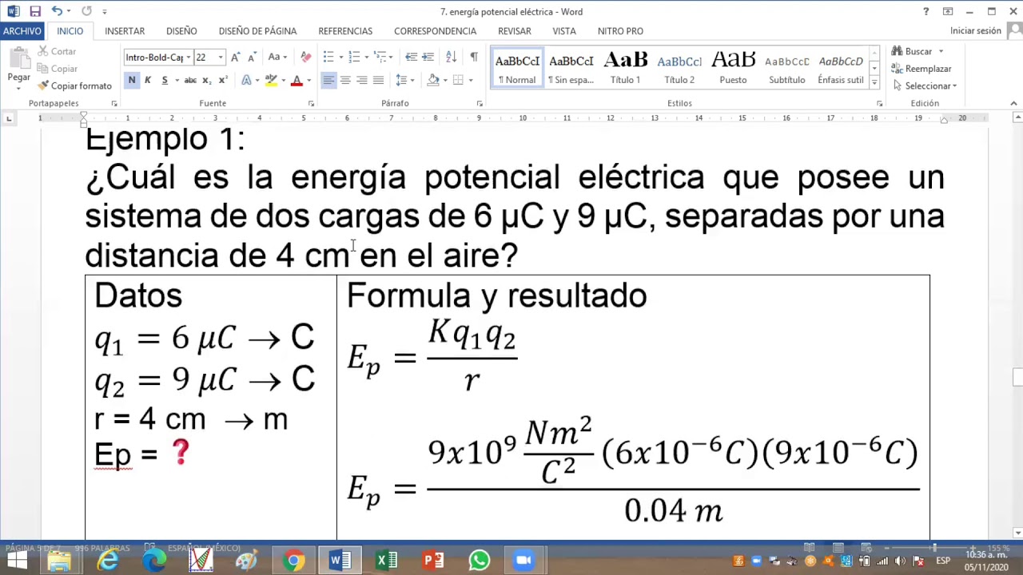Open the change case Aa dropdown
The height and width of the screenshot is (575, 1023).
click(277, 57)
